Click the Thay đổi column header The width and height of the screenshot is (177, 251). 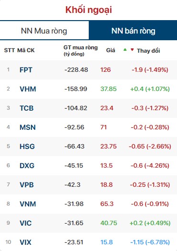tap(148, 51)
